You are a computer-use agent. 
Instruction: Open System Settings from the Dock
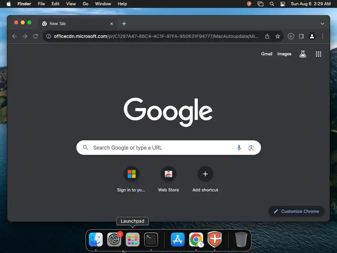(x=114, y=239)
